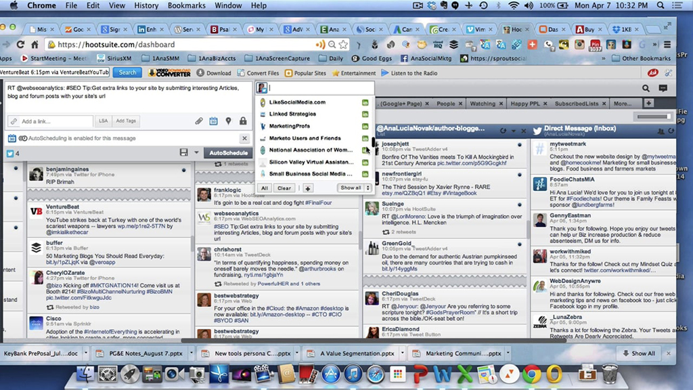Image resolution: width=693 pixels, height=390 pixels.
Task: Save draft using the floppy disk icon
Action: click(x=184, y=153)
